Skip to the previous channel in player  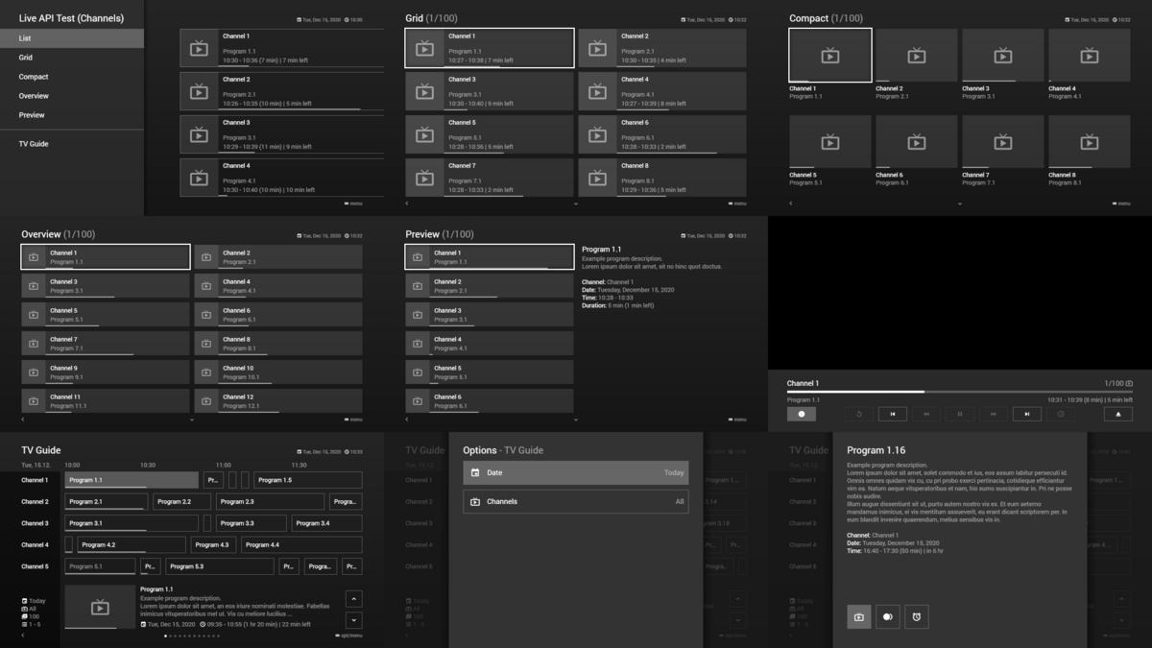(893, 414)
